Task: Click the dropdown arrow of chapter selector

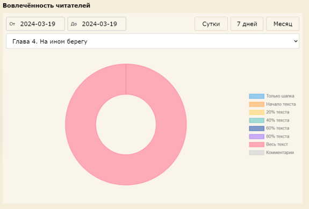Action: (x=296, y=41)
